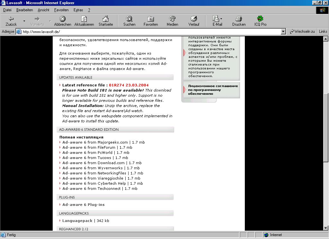Refresh page with Aktualisieren icon
The image size is (329, 239).
pyautogui.click(x=84, y=19)
